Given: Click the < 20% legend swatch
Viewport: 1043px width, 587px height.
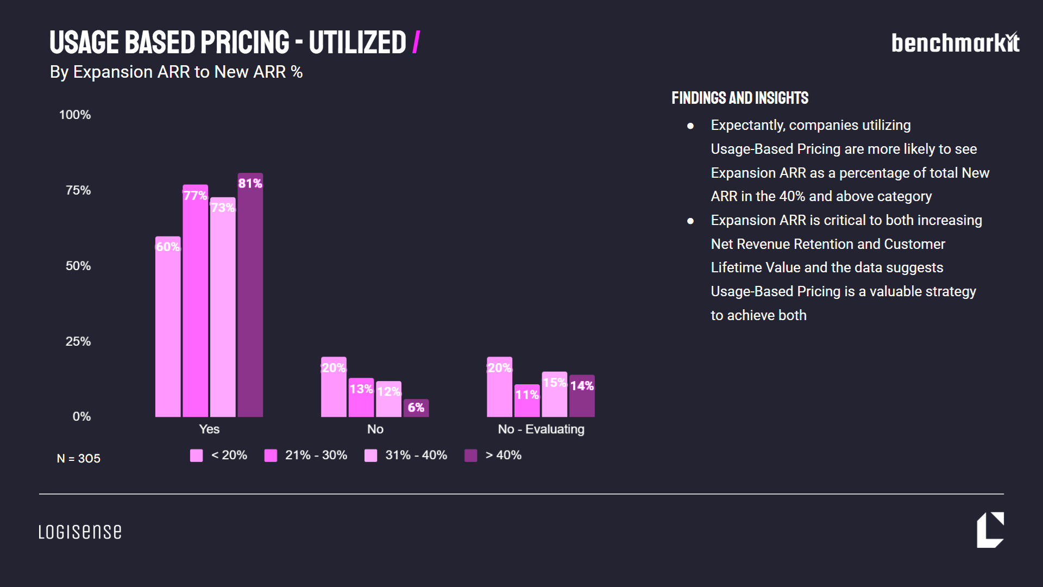Looking at the screenshot, I should coord(196,455).
